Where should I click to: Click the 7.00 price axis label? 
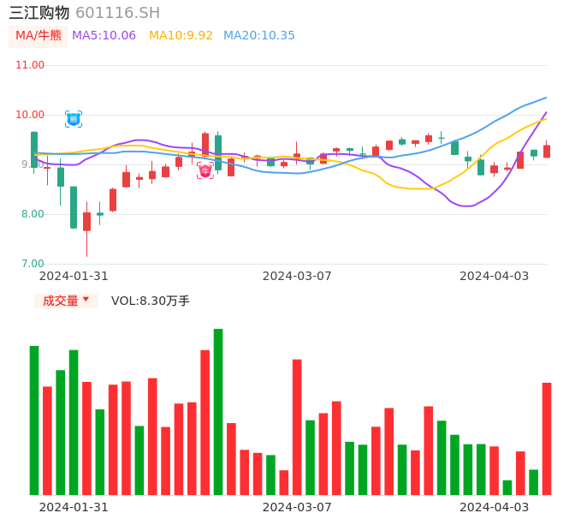pos(33,264)
